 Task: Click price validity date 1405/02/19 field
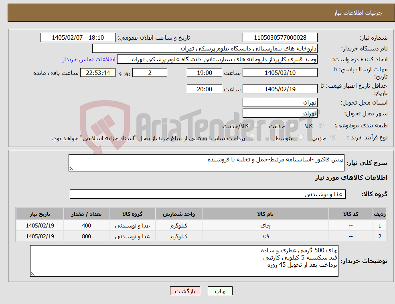tap(280, 89)
